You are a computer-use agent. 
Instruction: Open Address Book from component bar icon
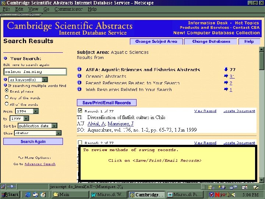click(244, 187)
